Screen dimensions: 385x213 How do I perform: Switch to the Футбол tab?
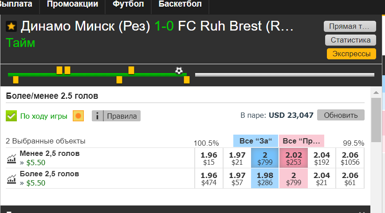point(128,4)
